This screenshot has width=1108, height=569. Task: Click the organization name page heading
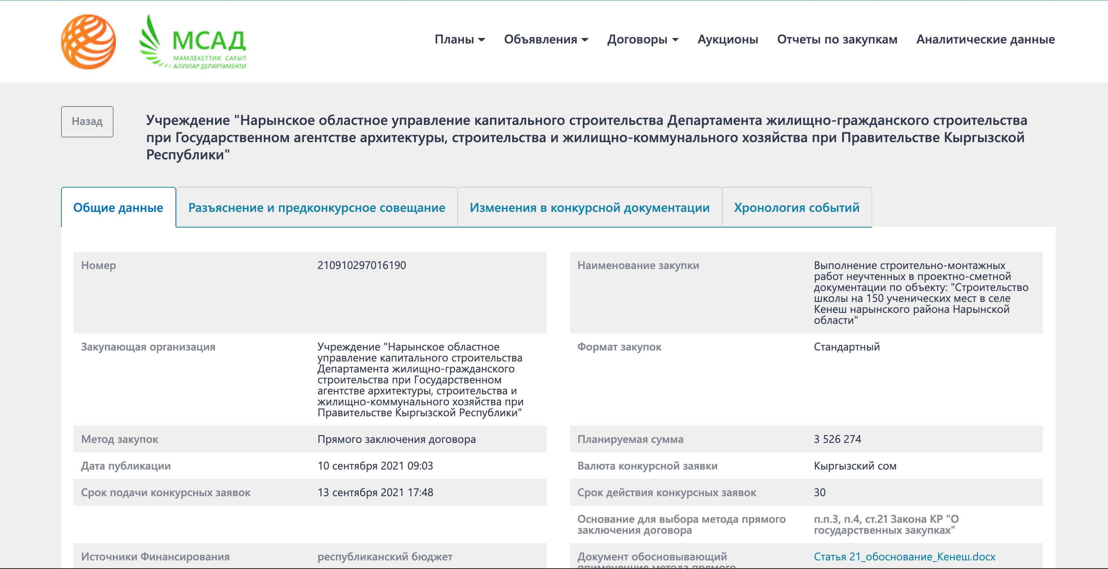pyautogui.click(x=586, y=137)
